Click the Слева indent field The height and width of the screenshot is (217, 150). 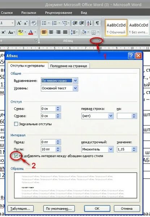point(48,109)
